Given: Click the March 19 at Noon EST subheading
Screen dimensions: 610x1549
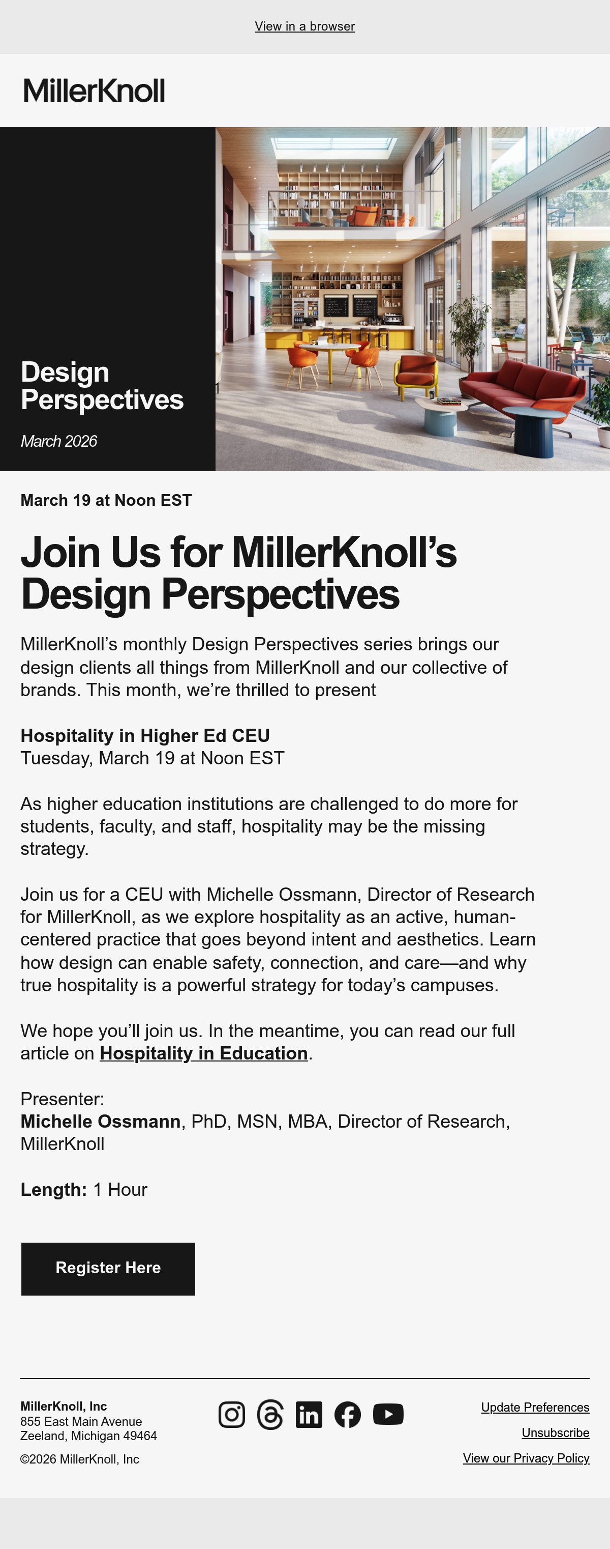Looking at the screenshot, I should (106, 500).
